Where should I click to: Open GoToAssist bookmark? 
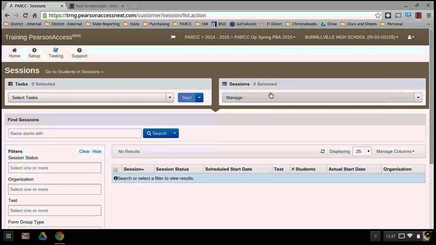pos(243,24)
